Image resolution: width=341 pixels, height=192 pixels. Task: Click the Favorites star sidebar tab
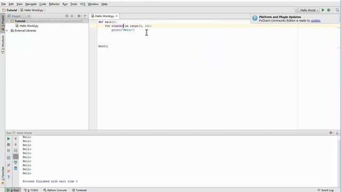coord(3,175)
